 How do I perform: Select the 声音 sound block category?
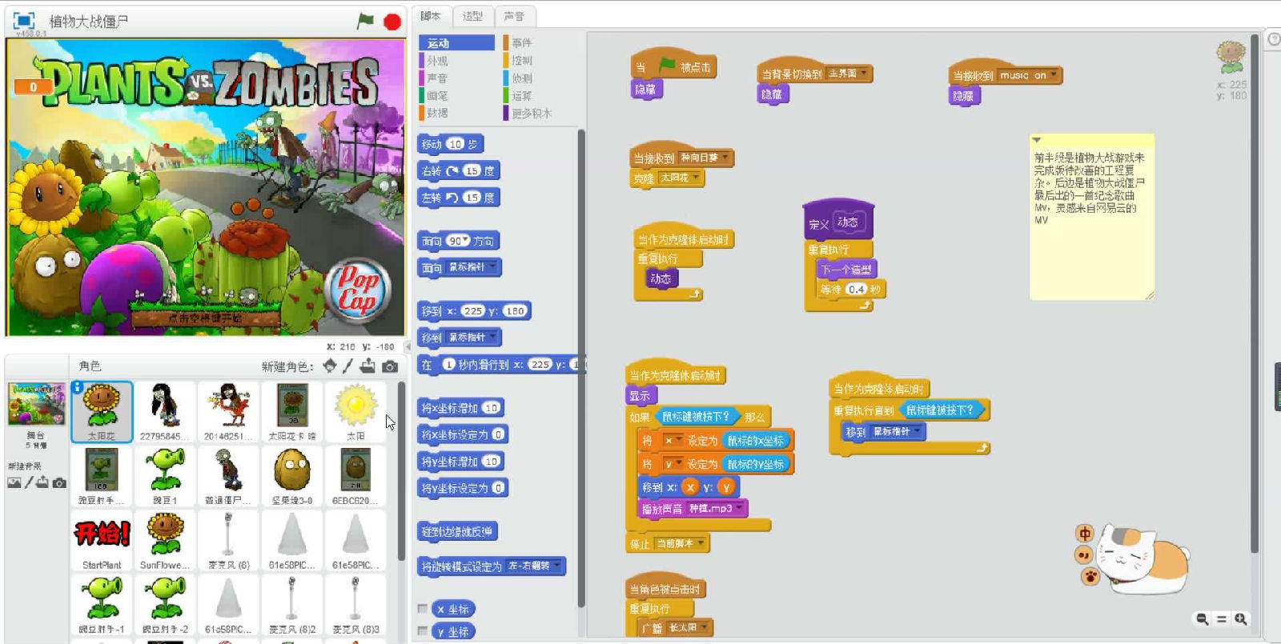(456, 78)
